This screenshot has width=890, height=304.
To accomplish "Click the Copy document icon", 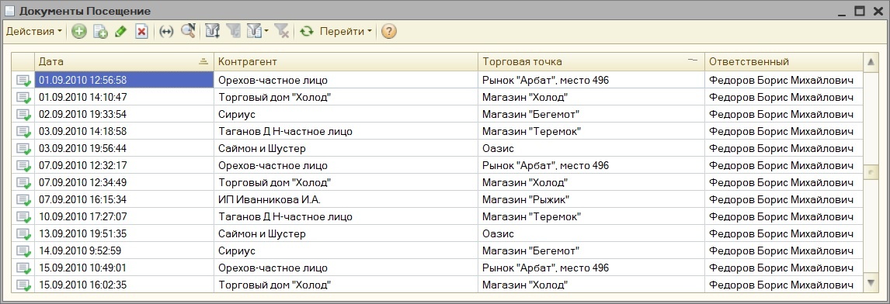I will coord(100,32).
